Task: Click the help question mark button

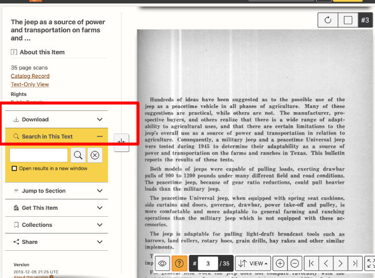Action: point(179,263)
